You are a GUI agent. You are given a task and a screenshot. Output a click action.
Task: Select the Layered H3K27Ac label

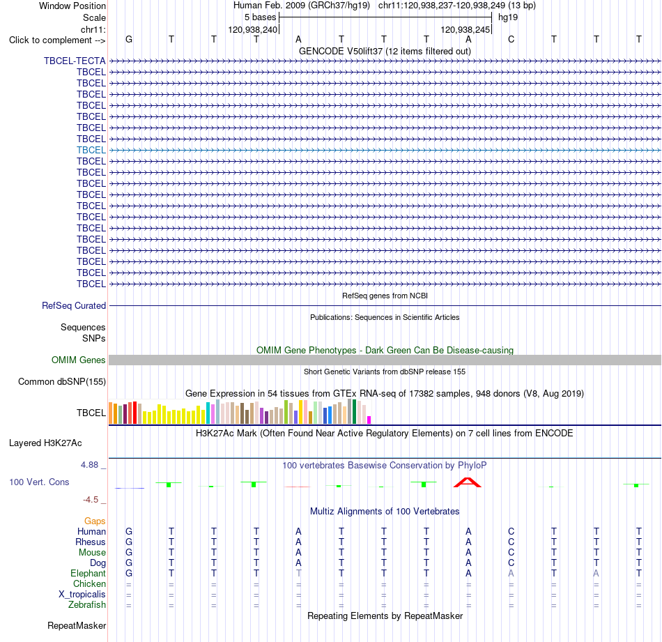[x=45, y=443]
